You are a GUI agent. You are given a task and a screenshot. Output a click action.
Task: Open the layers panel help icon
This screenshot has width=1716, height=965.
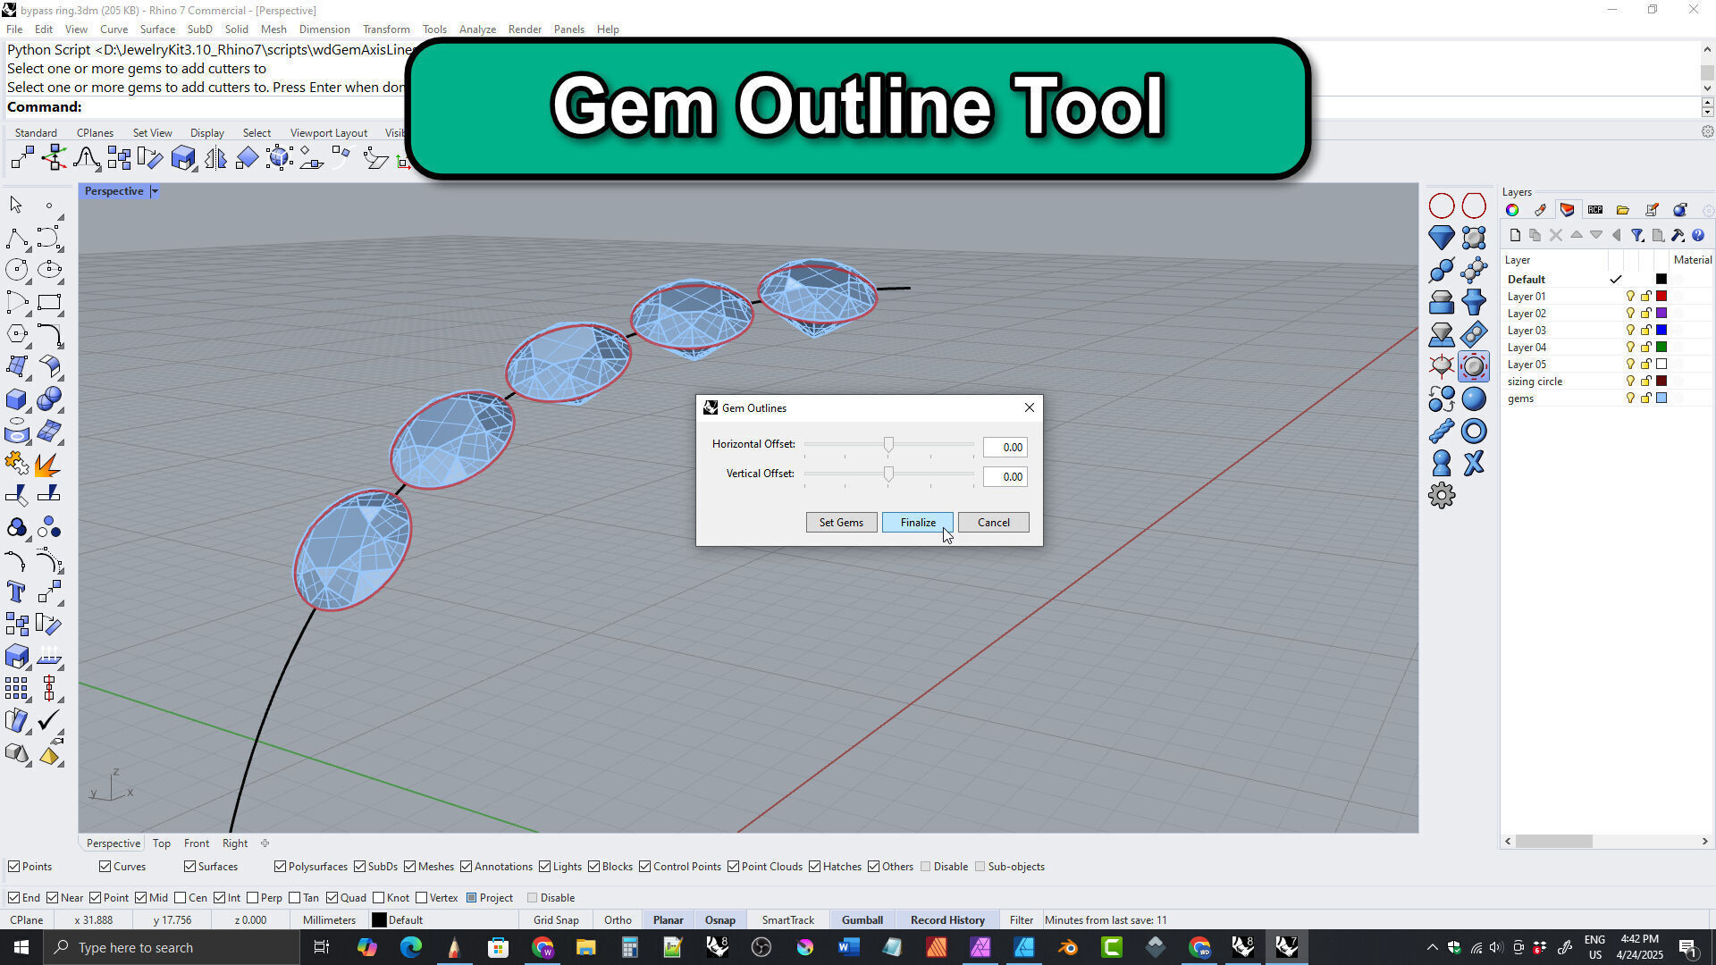pos(1697,236)
